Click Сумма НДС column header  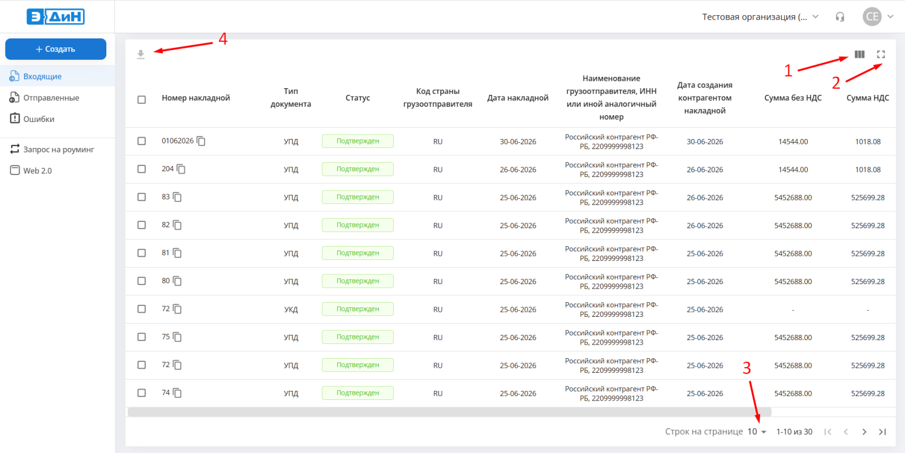868,98
